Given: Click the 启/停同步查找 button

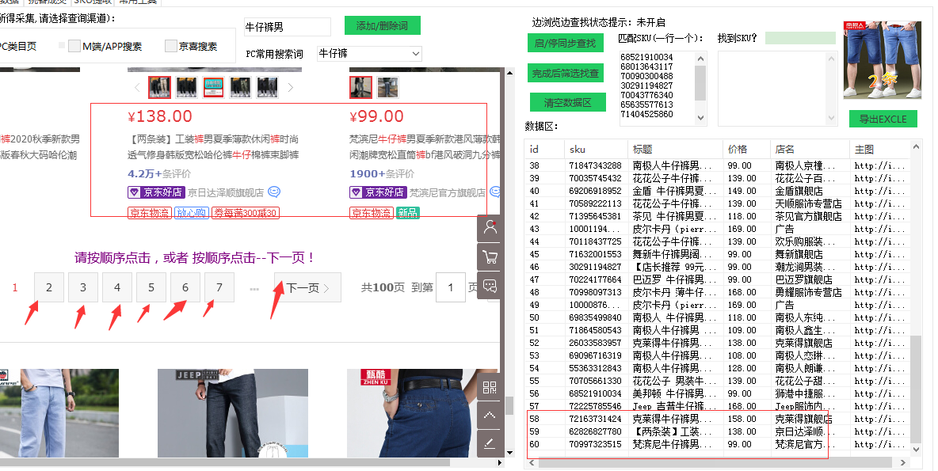Looking at the screenshot, I should click(x=566, y=43).
